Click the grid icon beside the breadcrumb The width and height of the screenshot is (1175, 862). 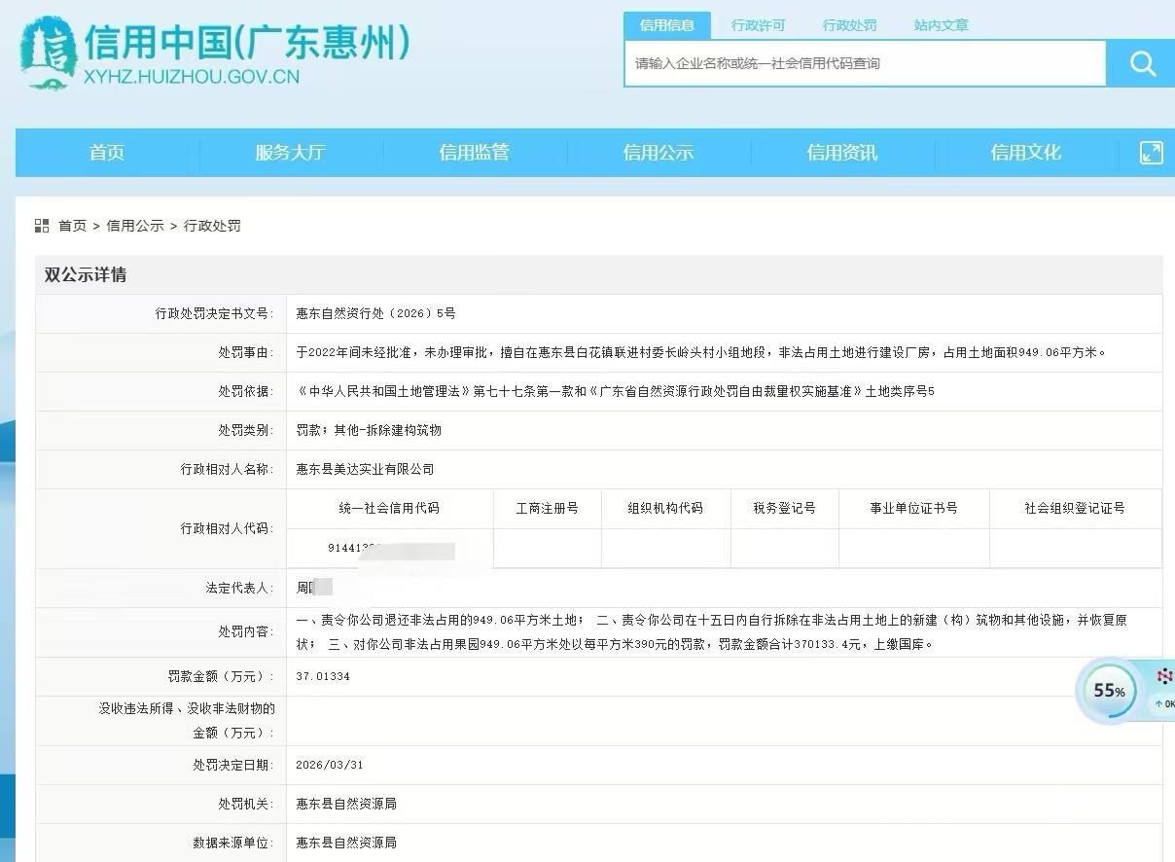[42, 225]
